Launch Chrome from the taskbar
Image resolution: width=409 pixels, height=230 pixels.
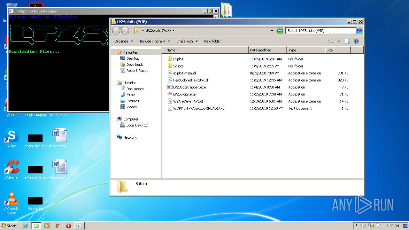(58, 226)
